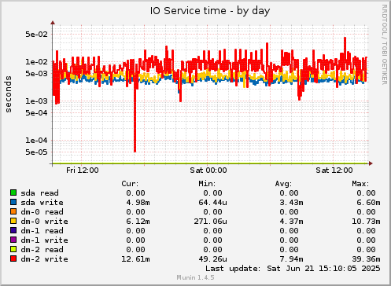Click the '1e-02' y-axis tick label
This screenshot has width=391, height=286.
point(37,62)
